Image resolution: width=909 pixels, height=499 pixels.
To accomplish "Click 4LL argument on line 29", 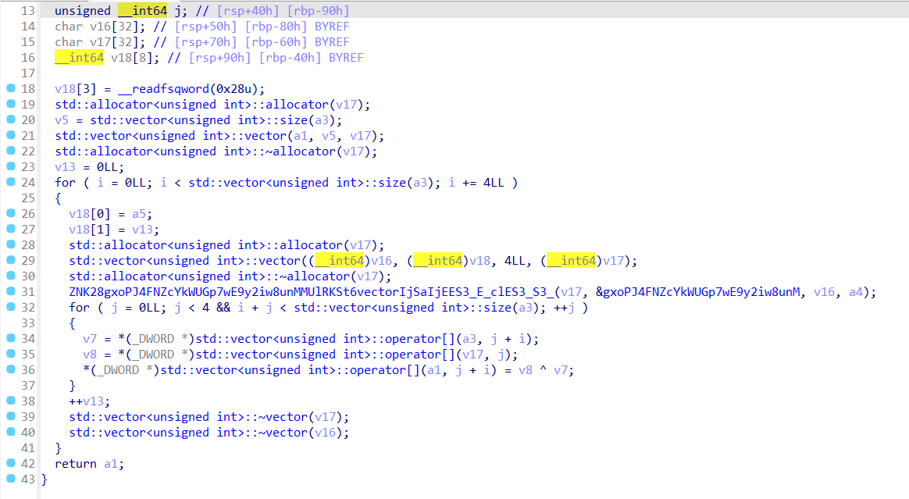I will [x=515, y=261].
